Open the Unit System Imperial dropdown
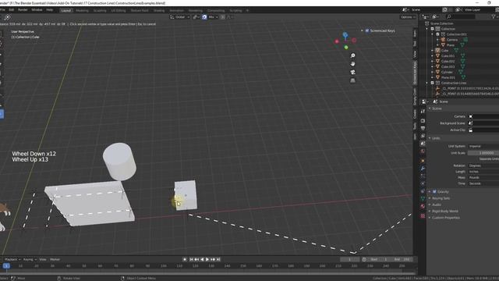The image size is (499, 281). tap(483, 146)
